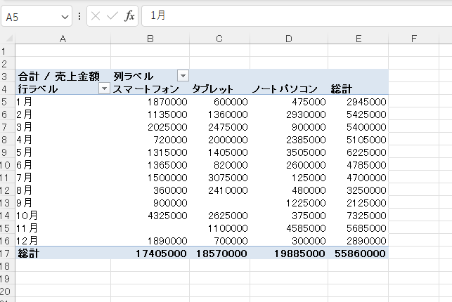
Task: Click the formula bar containing 1月
Action: 297,15
